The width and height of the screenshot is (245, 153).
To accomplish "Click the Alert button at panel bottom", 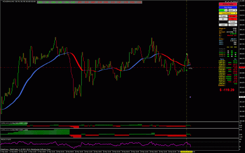I will coord(223,25).
